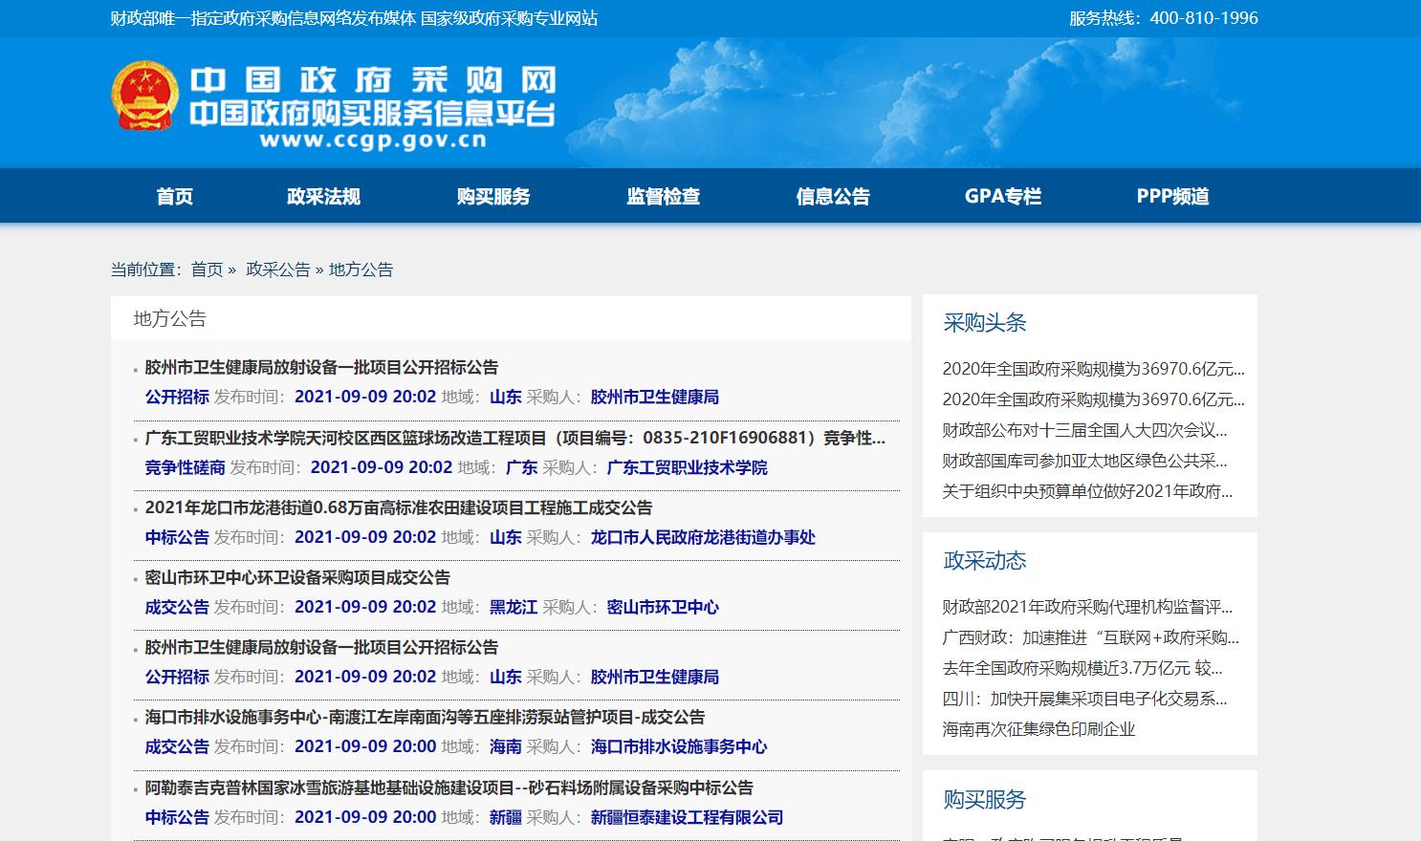Open 2021年龙口市龙港街道 farmland announcement
1421x841 pixels.
398,507
